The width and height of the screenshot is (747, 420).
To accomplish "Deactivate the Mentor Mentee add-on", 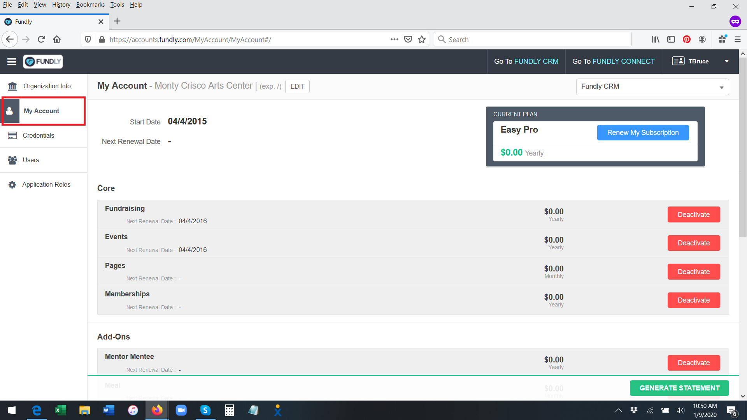I will 694,363.
